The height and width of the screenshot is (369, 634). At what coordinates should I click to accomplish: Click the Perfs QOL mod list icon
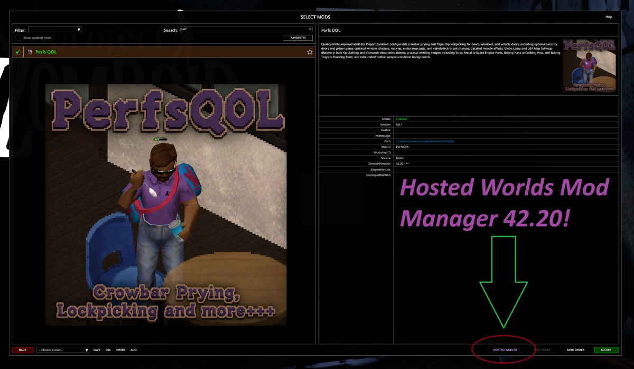[x=30, y=52]
